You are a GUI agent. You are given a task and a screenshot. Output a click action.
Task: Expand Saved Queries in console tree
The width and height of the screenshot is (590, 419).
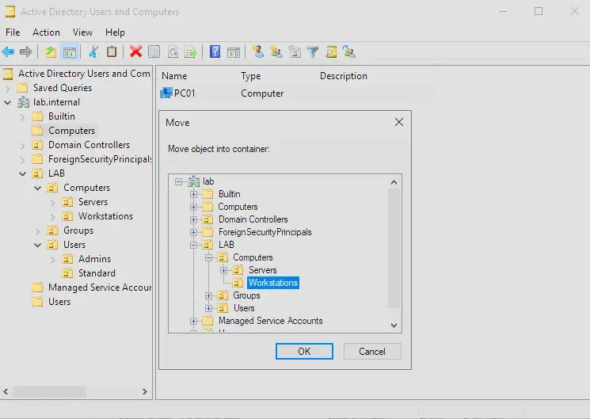coord(8,88)
